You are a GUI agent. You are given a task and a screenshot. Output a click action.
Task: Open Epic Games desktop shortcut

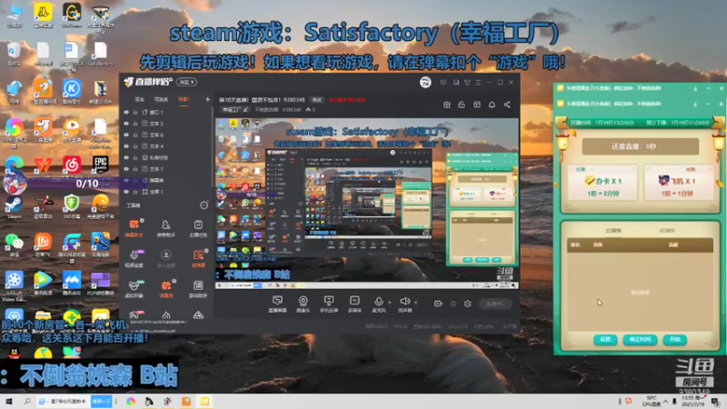(100, 166)
